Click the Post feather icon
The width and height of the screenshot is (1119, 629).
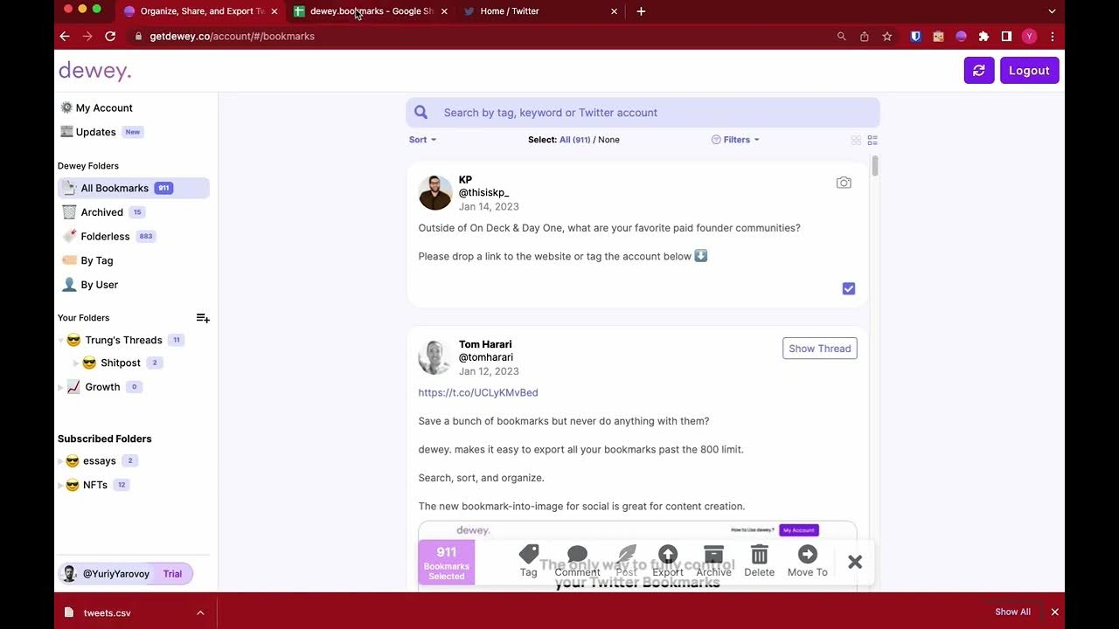(x=627, y=555)
